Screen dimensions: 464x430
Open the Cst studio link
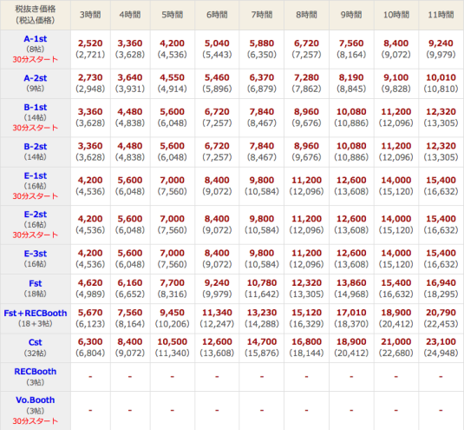point(36,342)
